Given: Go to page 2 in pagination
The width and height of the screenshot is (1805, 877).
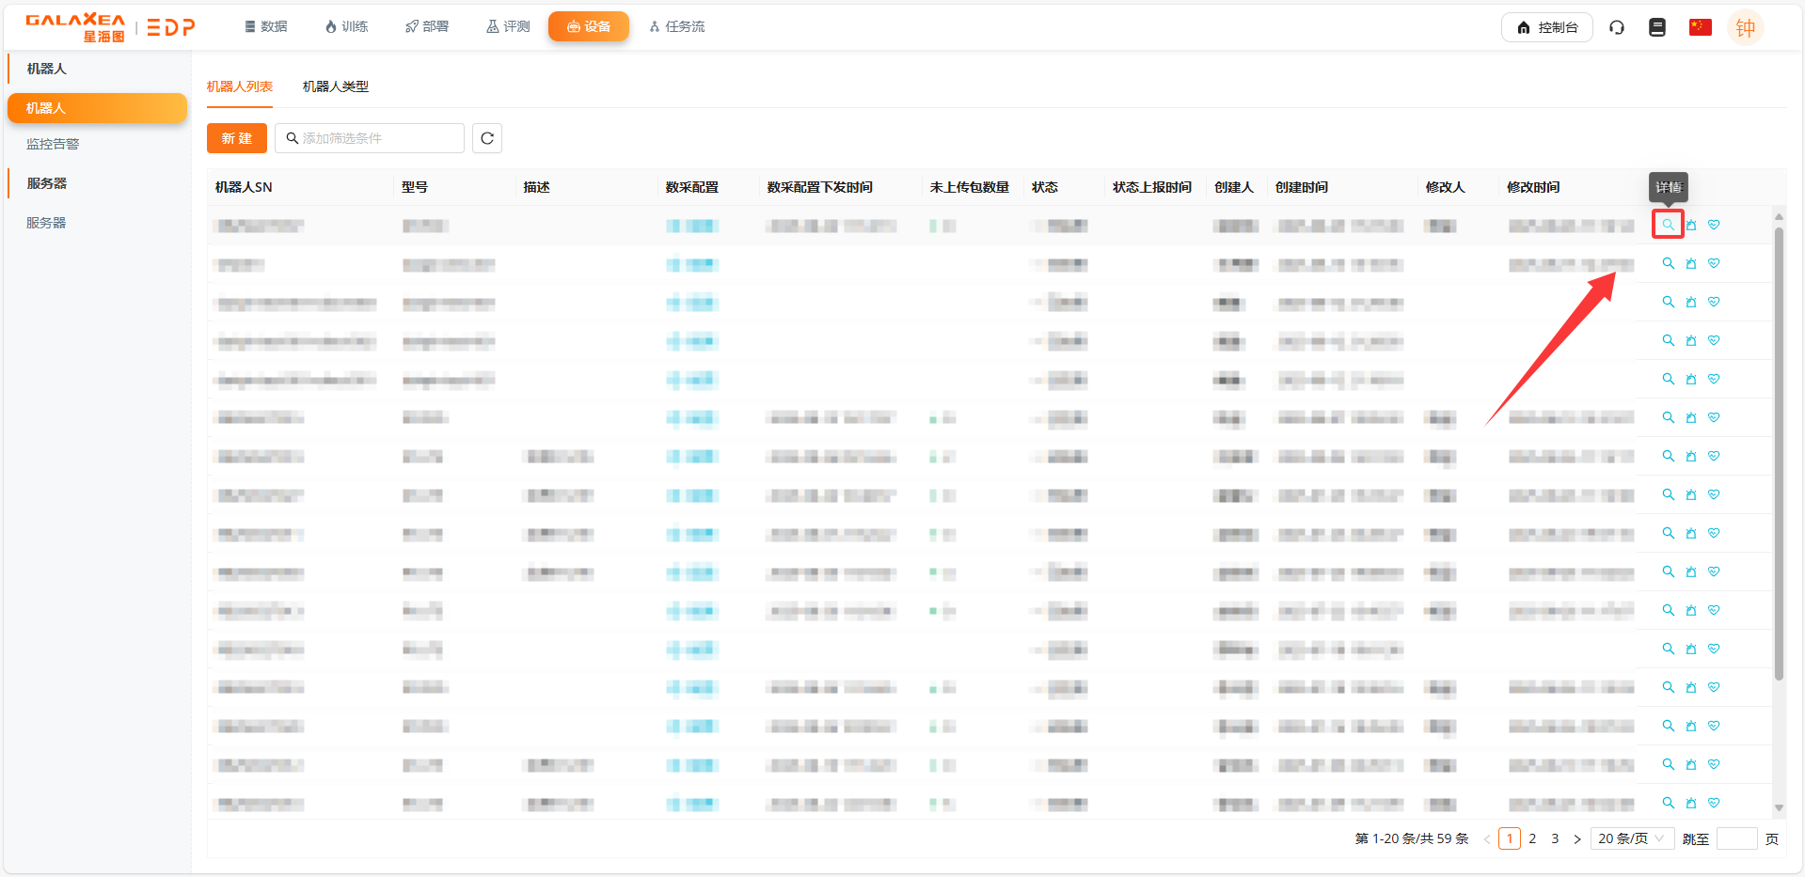Looking at the screenshot, I should [1532, 838].
